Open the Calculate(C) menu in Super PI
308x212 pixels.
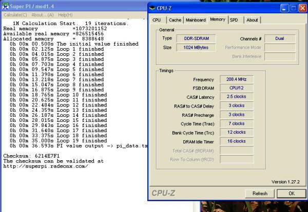click(15, 15)
